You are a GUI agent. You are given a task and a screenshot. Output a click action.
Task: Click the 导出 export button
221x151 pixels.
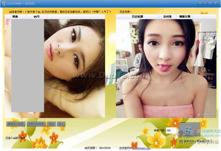pyautogui.click(x=52, y=124)
